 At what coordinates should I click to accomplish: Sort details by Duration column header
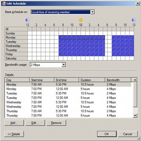point(92,80)
